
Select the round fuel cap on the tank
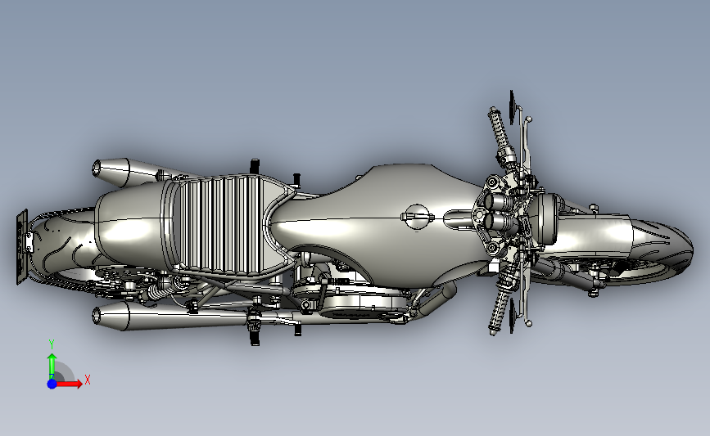tap(417, 217)
